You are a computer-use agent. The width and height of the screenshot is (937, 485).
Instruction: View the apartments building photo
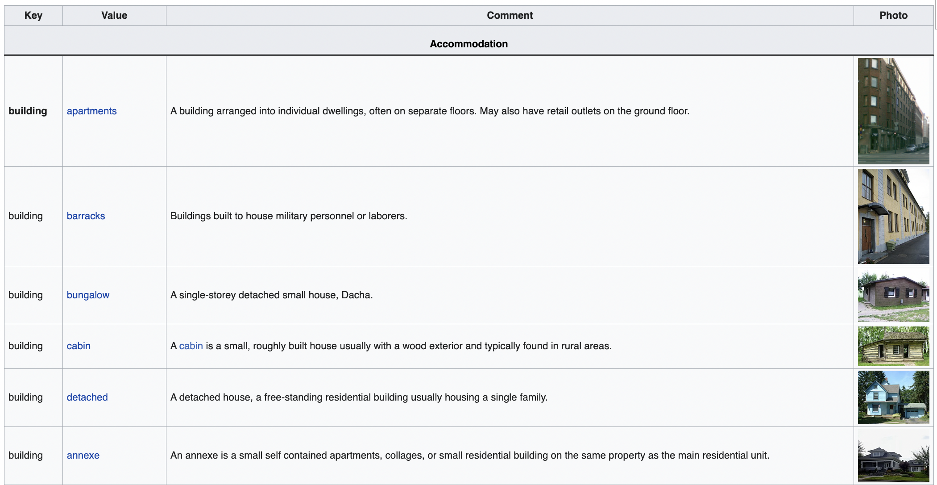click(x=893, y=111)
